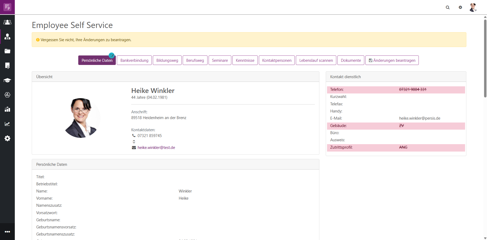Click the bar chart icon in sidebar
This screenshot has height=240, width=487.
click(7, 109)
